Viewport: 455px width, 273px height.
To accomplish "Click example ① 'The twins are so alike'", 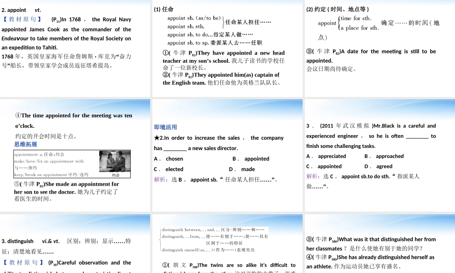I will tap(229, 268).
